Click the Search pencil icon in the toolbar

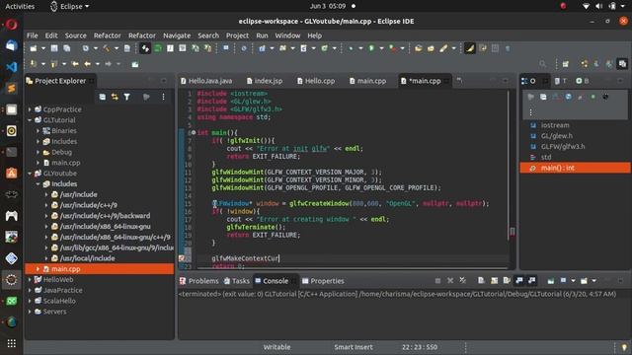(x=443, y=48)
